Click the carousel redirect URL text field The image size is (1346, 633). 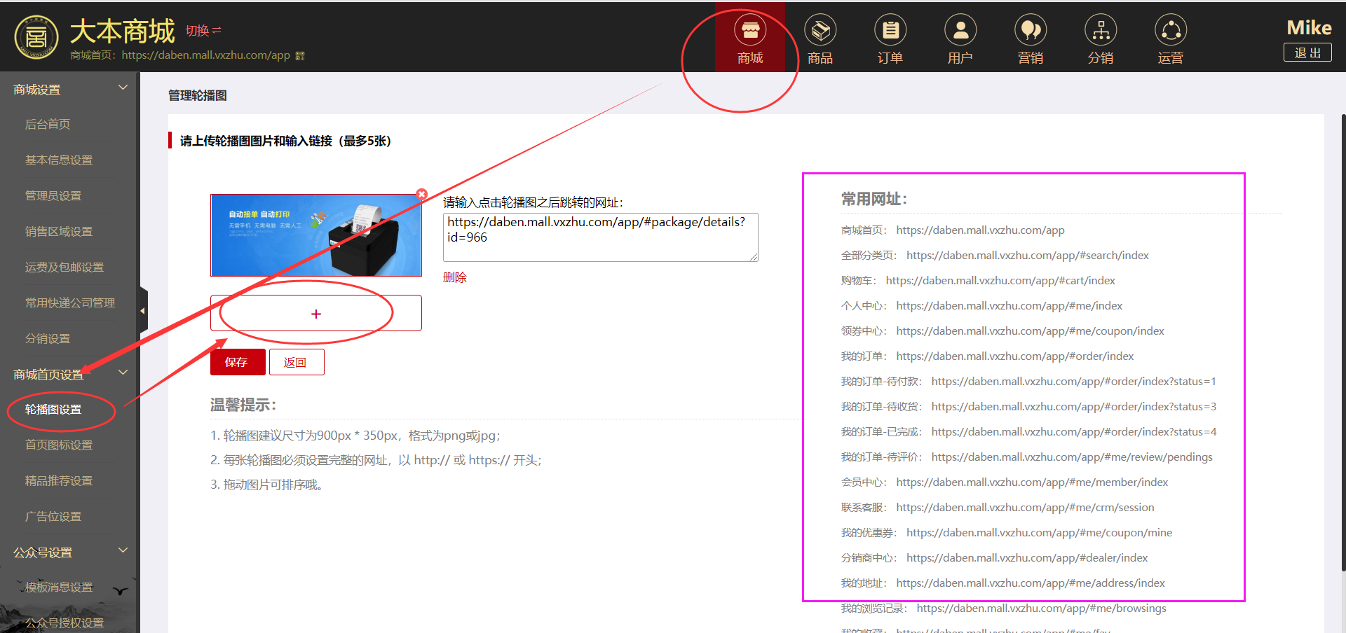(x=599, y=237)
